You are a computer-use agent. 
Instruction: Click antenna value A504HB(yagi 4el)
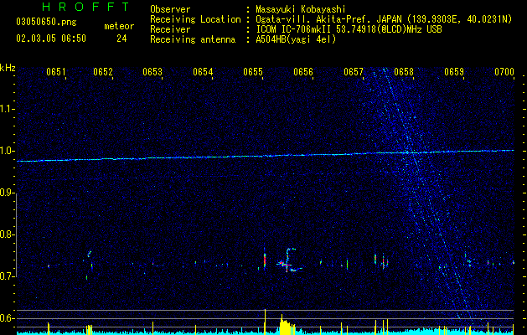tap(296, 39)
